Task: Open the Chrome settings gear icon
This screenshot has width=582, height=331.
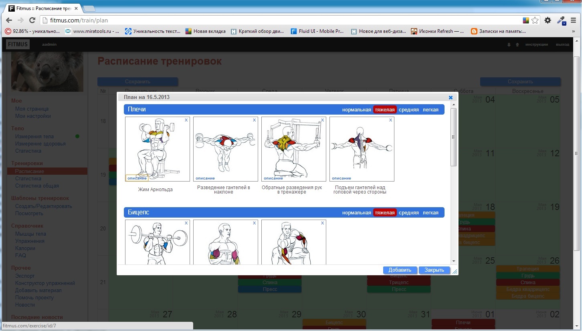Action: 548,20
